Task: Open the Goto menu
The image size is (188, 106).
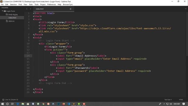Action: point(31,4)
